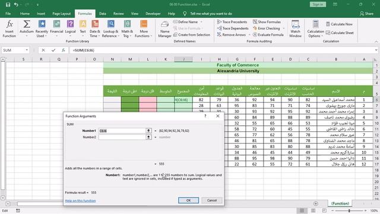This screenshot has height=214, width=380.
Task: Click the help question mark in dialog
Action: pyautogui.click(x=205, y=116)
